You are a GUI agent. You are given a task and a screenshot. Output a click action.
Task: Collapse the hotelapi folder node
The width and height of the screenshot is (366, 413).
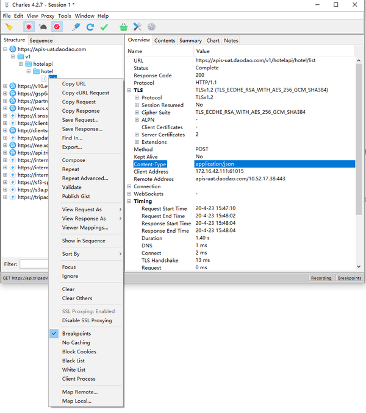click(x=21, y=64)
